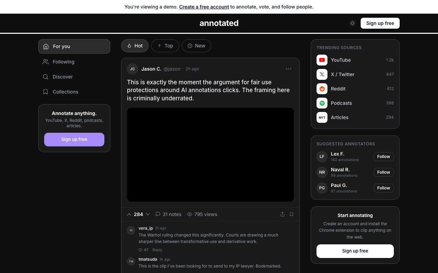The height and width of the screenshot is (273, 438).
Task: Open vera_ip's VI avatar
Action: point(131,230)
